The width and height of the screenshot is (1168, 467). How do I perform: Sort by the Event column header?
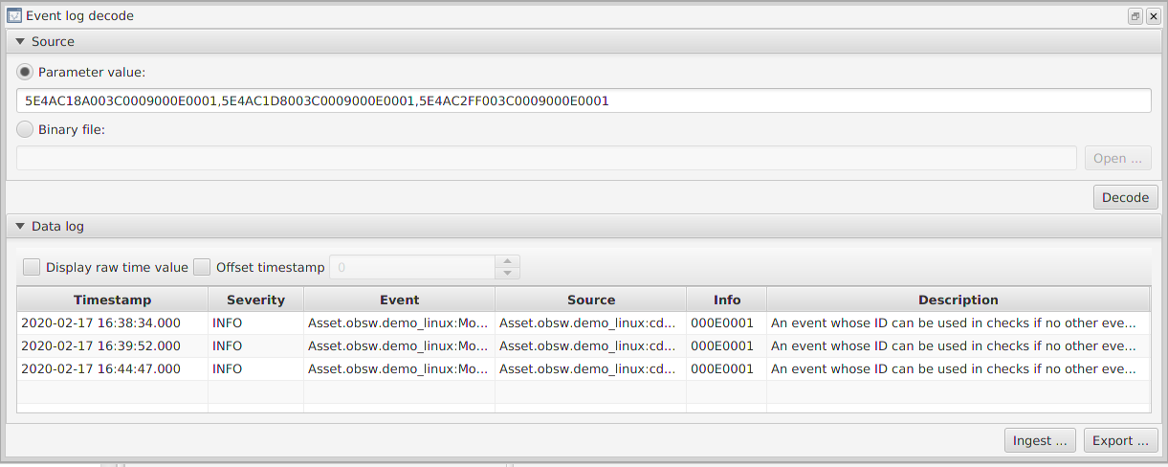(399, 300)
